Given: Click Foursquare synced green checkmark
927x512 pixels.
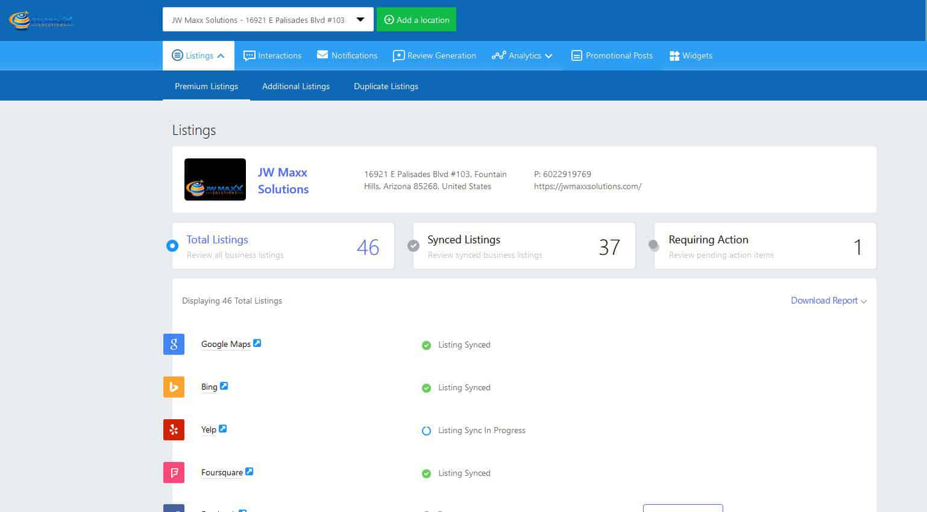Looking at the screenshot, I should pyautogui.click(x=426, y=473).
